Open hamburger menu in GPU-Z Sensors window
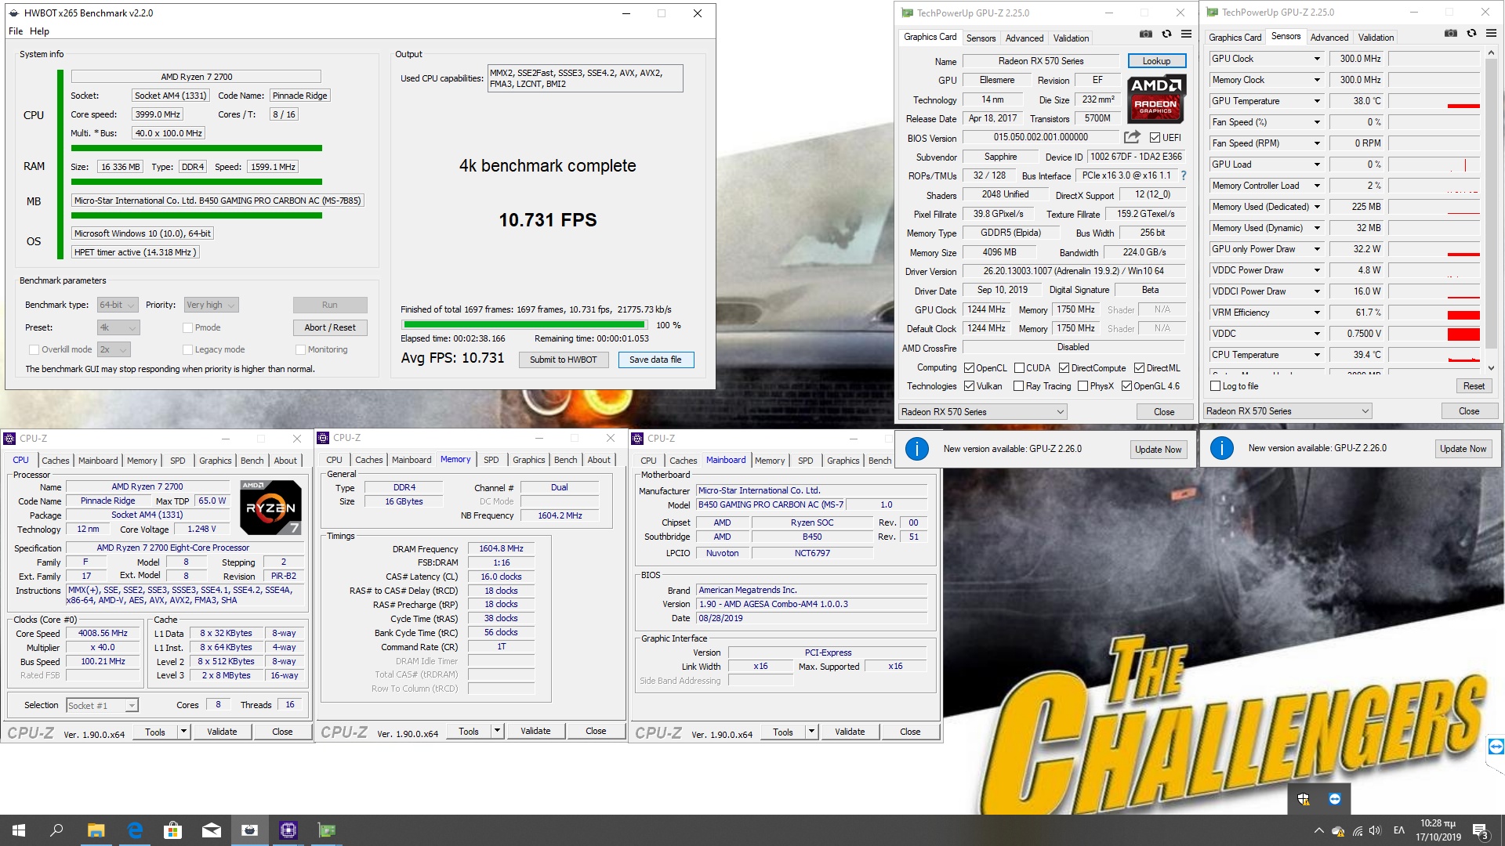1505x846 pixels. tap(1492, 34)
